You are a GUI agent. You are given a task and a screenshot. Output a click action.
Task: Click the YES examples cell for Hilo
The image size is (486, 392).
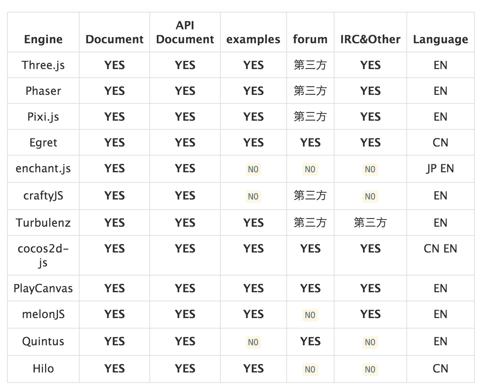[253, 369]
